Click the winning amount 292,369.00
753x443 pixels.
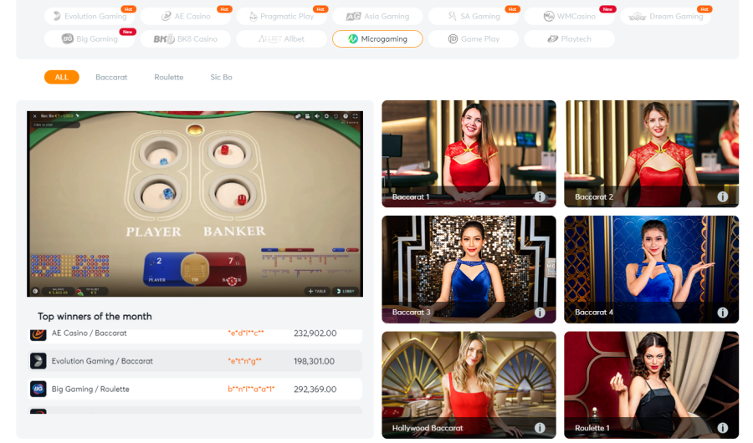tap(315, 390)
